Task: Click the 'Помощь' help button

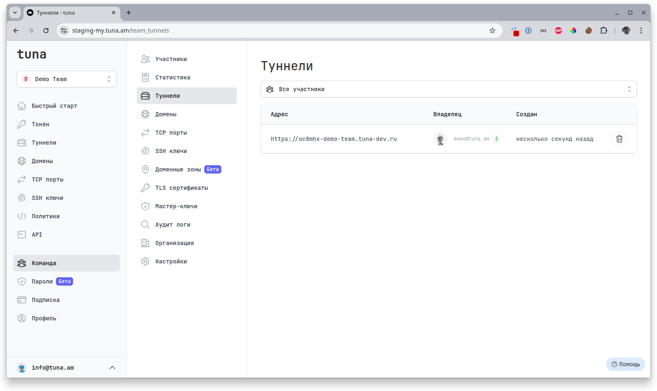Action: point(625,364)
